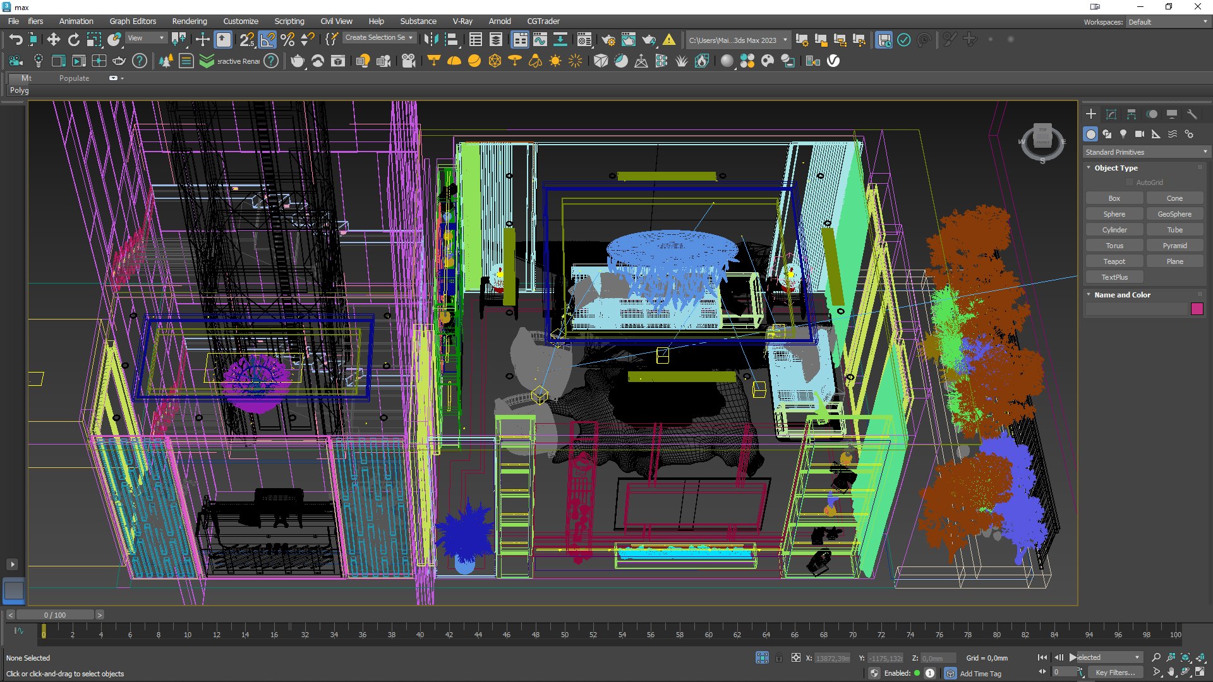The image size is (1213, 682).
Task: Toggle the Selection Lock padlock
Action: point(779,657)
